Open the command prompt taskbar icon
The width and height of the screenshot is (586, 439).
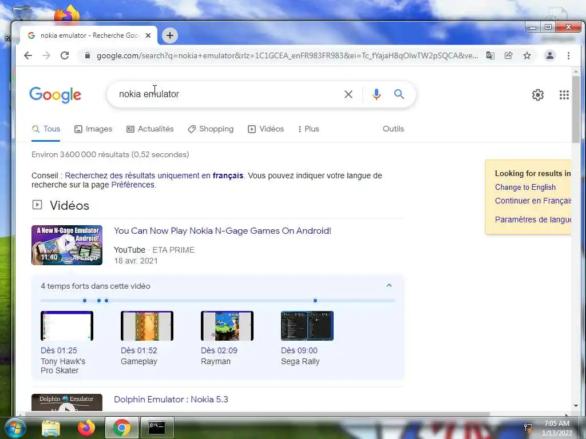pos(157,428)
